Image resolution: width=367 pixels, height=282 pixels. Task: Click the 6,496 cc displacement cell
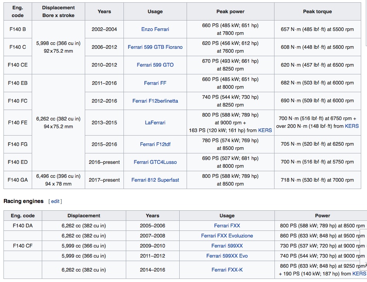tap(58, 180)
